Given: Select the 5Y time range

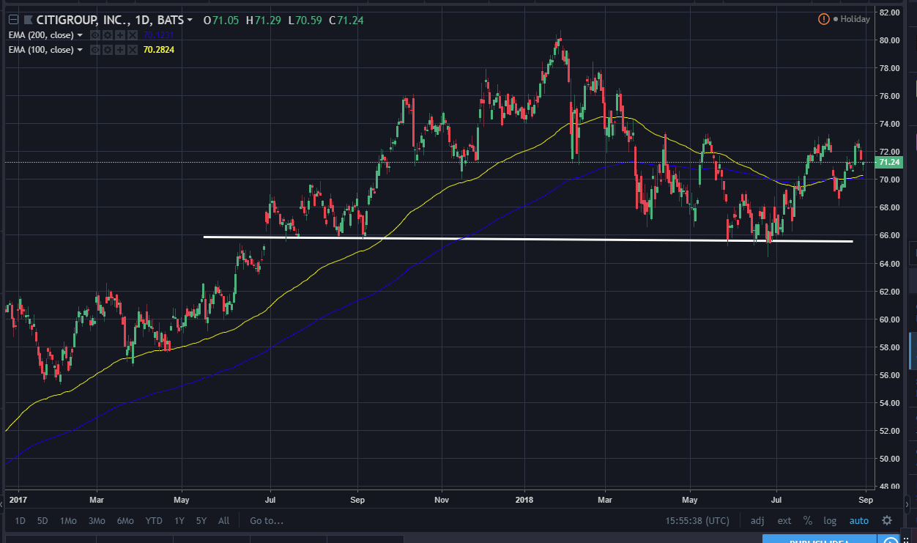Looking at the screenshot, I should point(201,521).
